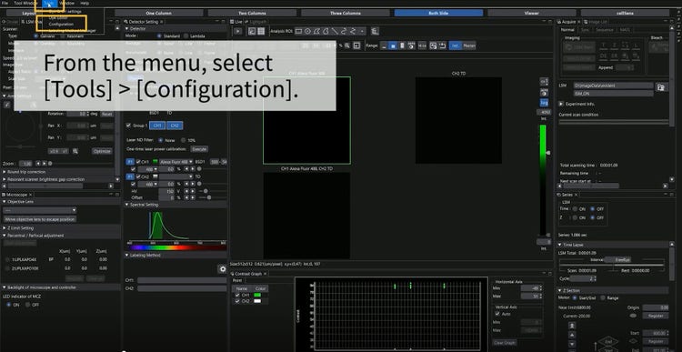Select the Resonant scanner radio button
Viewport: 682px width, 352px height.
coord(63,36)
